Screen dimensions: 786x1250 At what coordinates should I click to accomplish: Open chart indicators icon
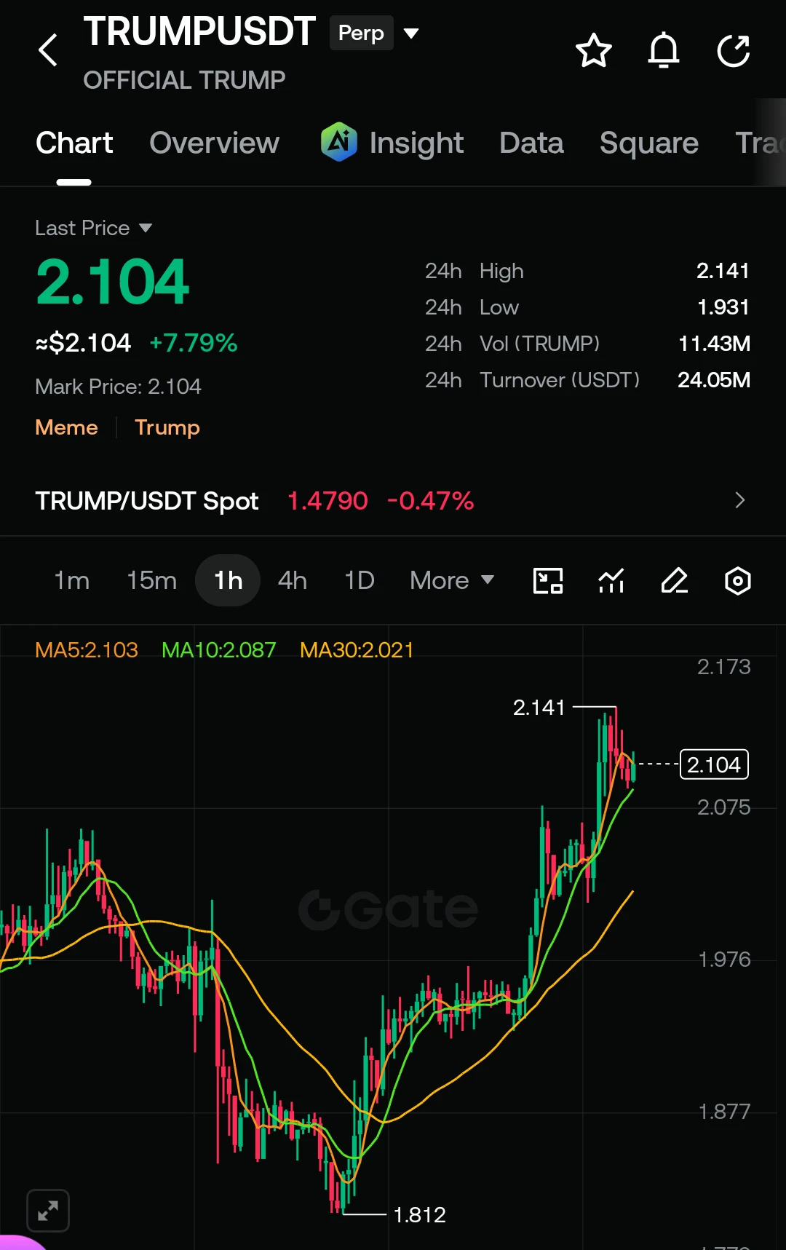pos(611,581)
